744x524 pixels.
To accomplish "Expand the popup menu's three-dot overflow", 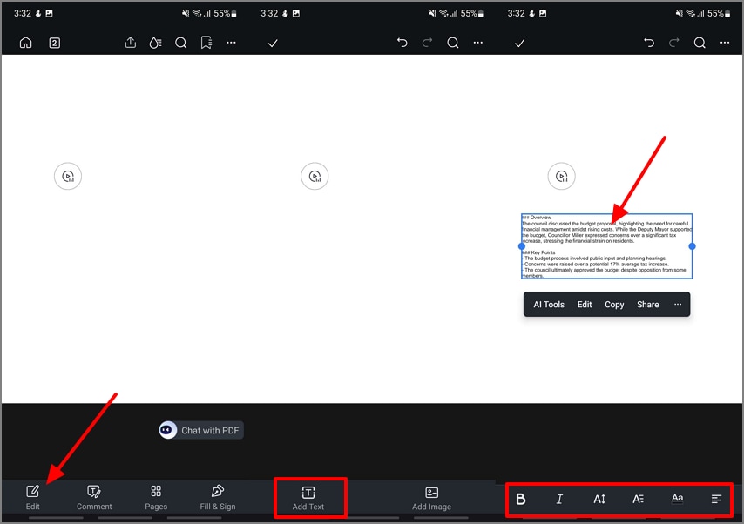I will coord(678,304).
